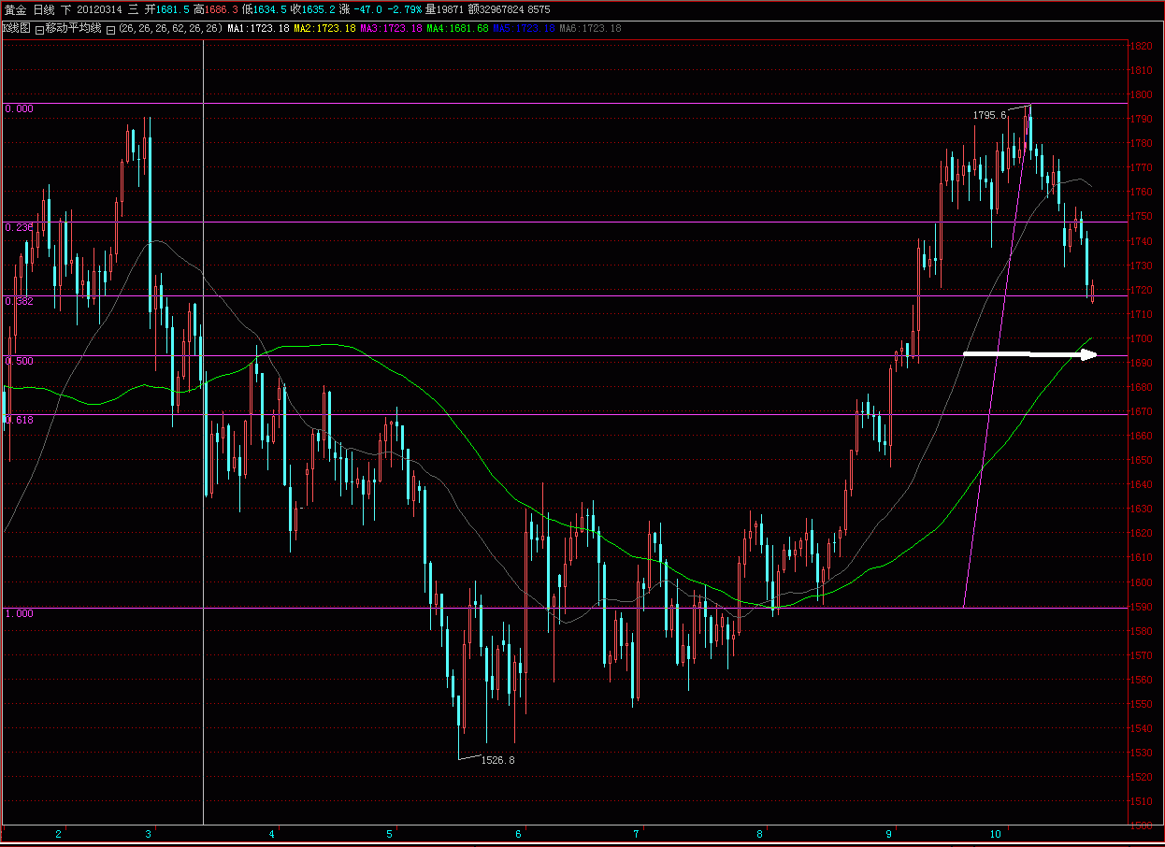
Task: Click price 1750 on the right axis
Action: point(1141,217)
